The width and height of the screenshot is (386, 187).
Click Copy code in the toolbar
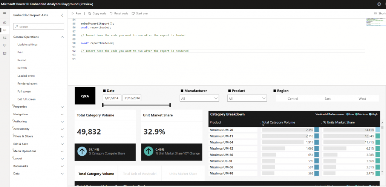(97, 13)
